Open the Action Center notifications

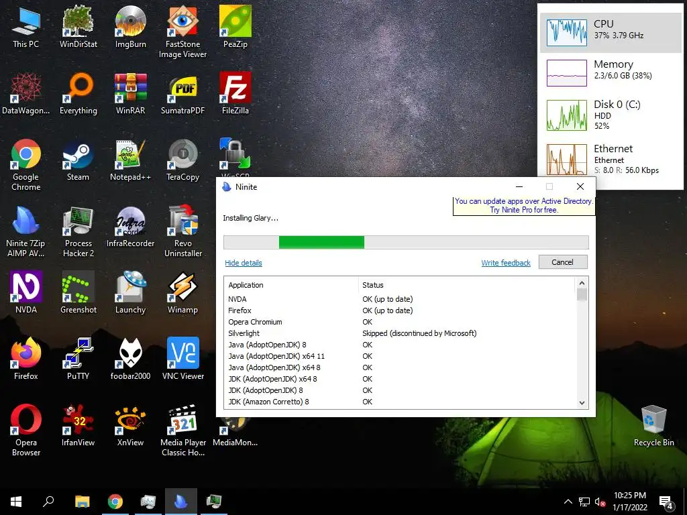(667, 502)
